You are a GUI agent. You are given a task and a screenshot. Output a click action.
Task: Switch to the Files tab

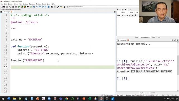point(159,37)
